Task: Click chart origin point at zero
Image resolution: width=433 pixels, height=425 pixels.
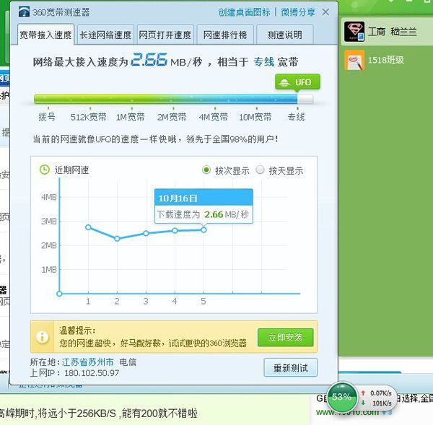Action: click(59, 294)
